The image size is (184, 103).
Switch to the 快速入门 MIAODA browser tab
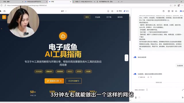tap(83, 2)
